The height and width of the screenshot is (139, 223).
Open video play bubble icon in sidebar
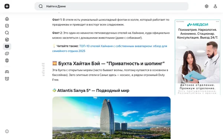(x=7, y=53)
